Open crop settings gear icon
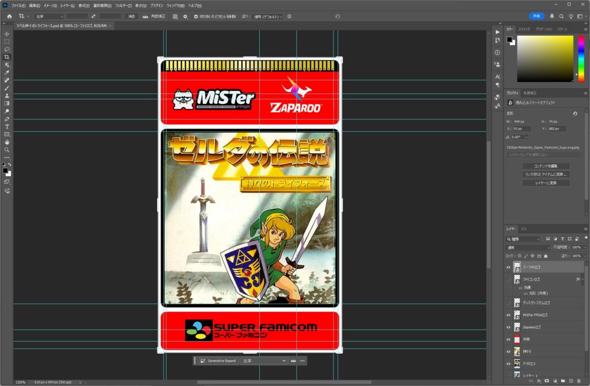This screenshot has height=386, width=590. tap(185, 17)
